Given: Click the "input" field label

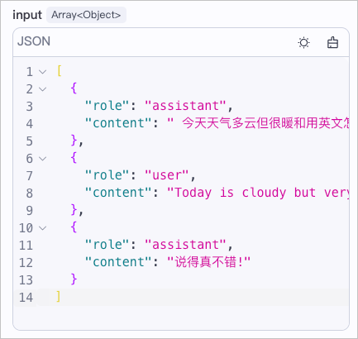Looking at the screenshot, I should pyautogui.click(x=27, y=15).
